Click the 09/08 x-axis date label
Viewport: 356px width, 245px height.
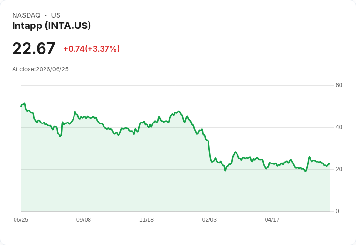tap(84, 219)
